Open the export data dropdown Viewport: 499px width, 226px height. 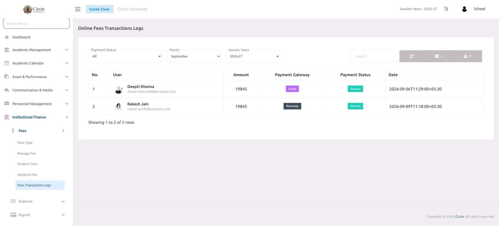[467, 56]
